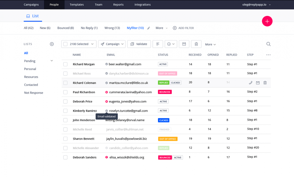The width and height of the screenshot is (294, 177).
Task: Open the Integrations nav tab
Action: [143, 5]
